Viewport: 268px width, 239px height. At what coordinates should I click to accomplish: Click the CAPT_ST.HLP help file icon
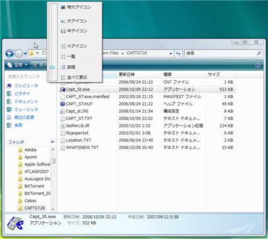63,104
